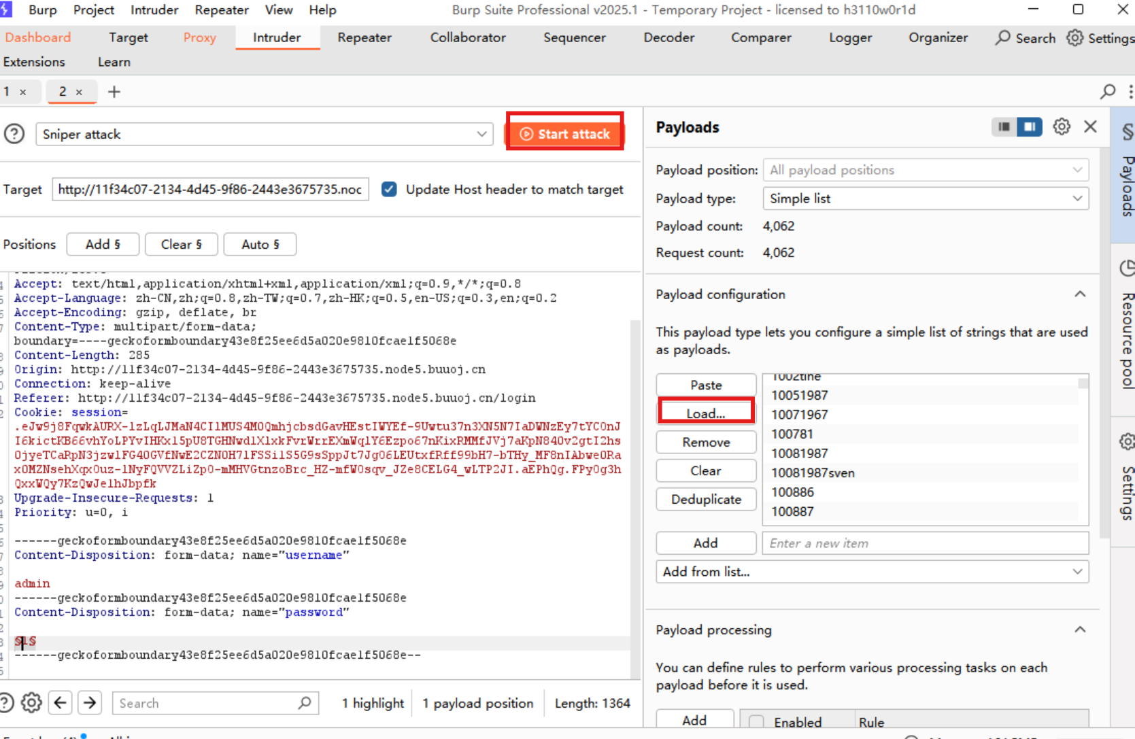Collapse the Payload processing section

(x=1080, y=630)
